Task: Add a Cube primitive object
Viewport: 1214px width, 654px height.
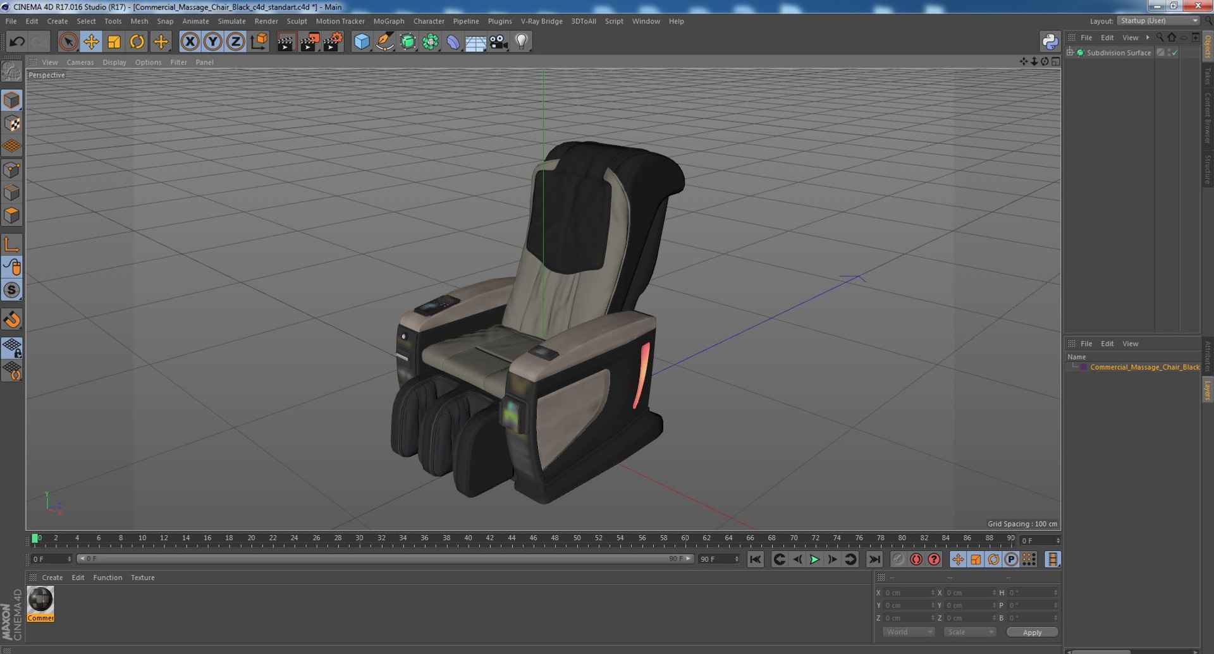Action: [x=361, y=42]
